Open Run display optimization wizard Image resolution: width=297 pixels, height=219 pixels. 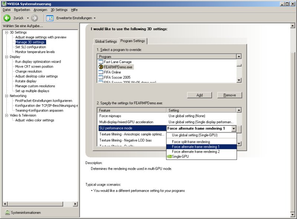point(38,62)
